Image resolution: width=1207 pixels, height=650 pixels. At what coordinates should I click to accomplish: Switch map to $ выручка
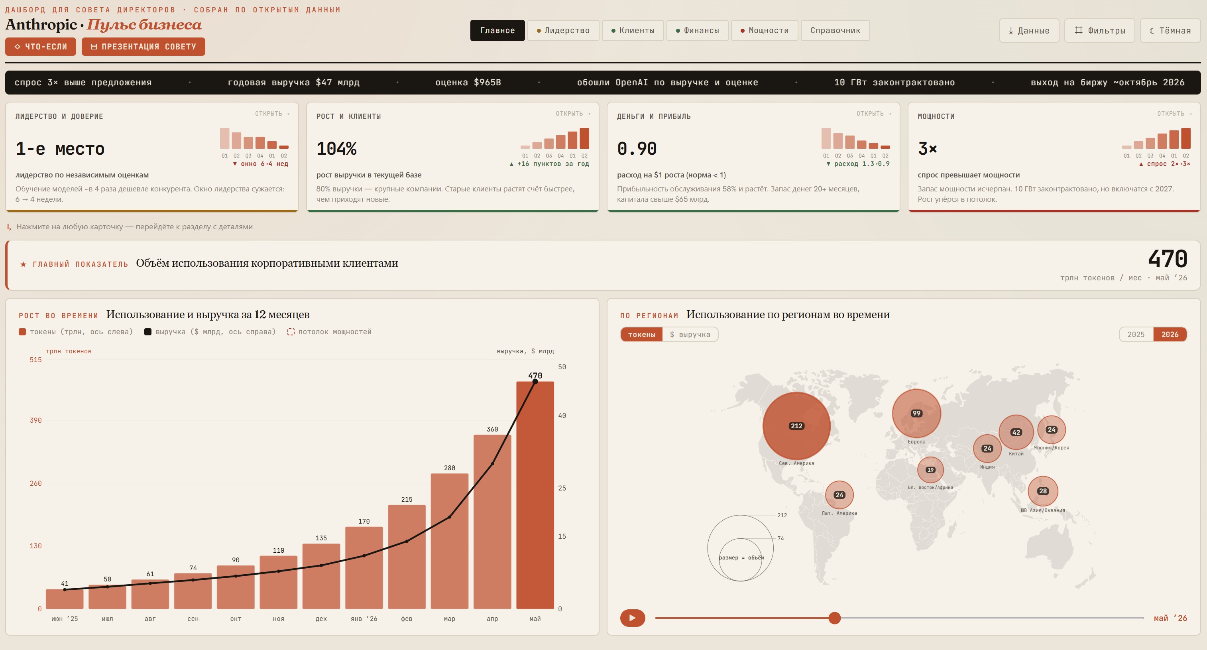click(x=690, y=334)
